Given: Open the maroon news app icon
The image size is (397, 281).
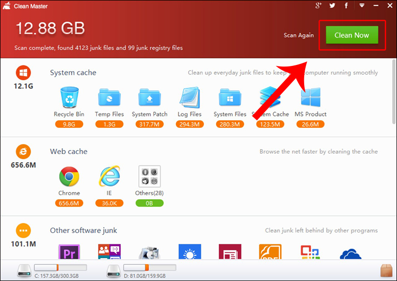Looking at the screenshot, I should (230, 252).
